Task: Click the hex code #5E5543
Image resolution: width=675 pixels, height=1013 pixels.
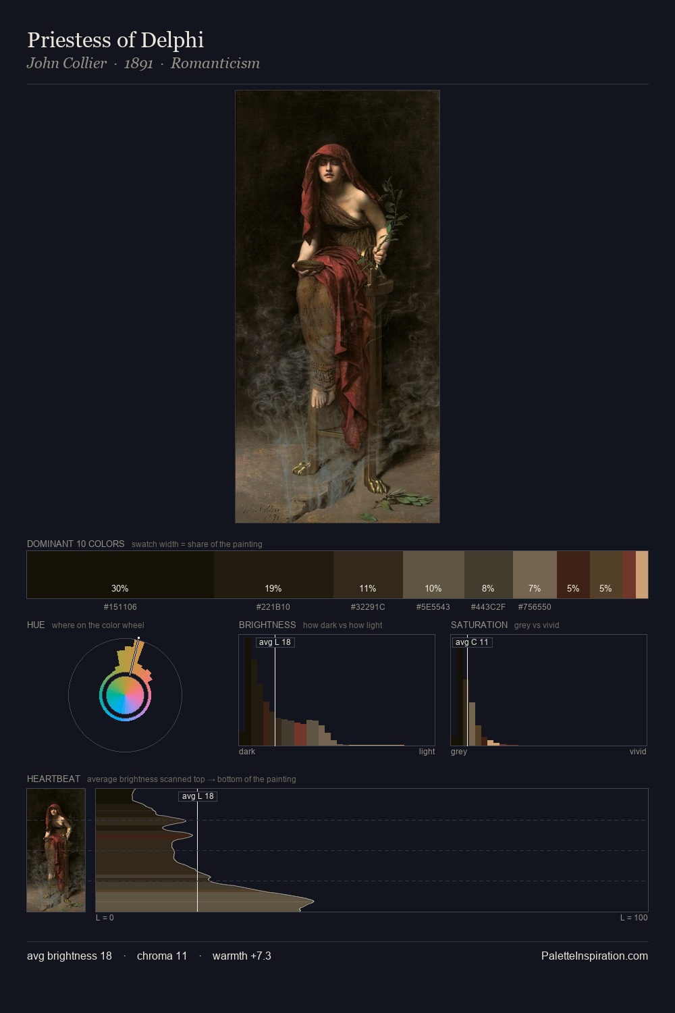Action: pos(433,607)
